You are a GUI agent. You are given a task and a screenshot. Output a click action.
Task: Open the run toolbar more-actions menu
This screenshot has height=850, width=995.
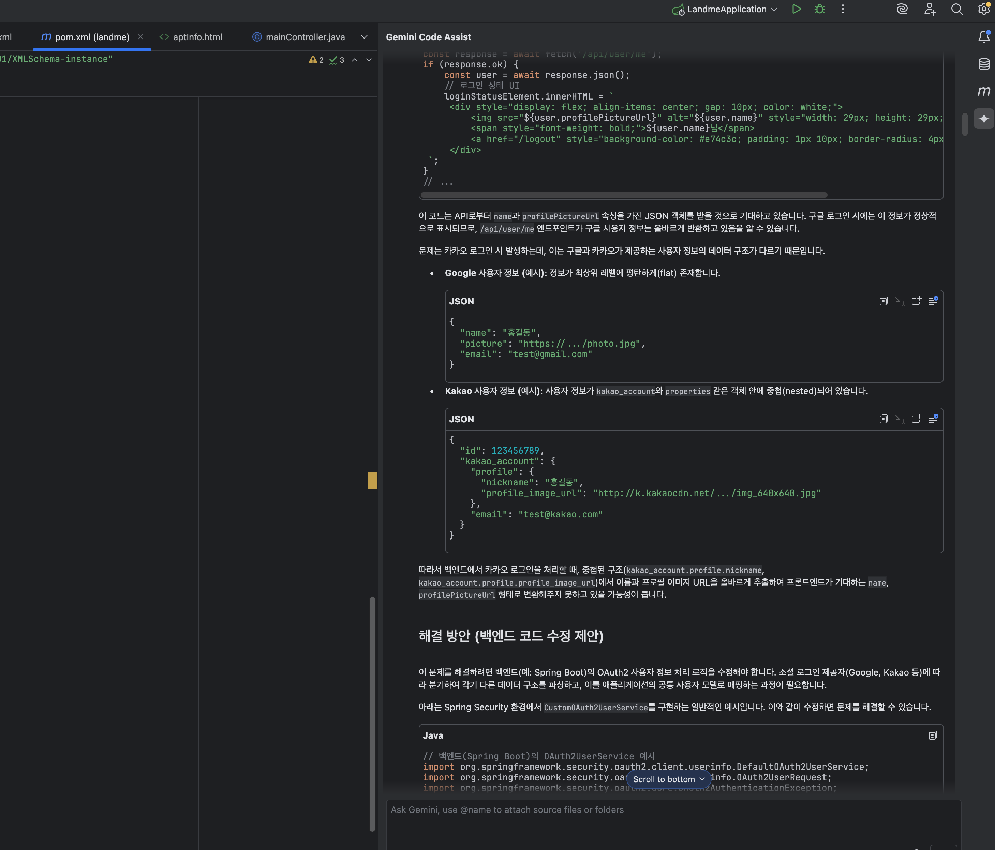(x=843, y=9)
